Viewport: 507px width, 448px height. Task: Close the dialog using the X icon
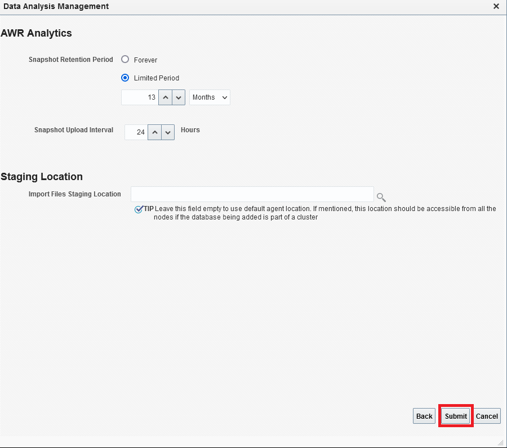[496, 6]
